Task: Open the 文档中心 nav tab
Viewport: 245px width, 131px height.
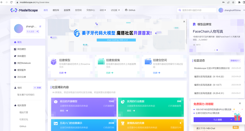Action: point(91,10)
